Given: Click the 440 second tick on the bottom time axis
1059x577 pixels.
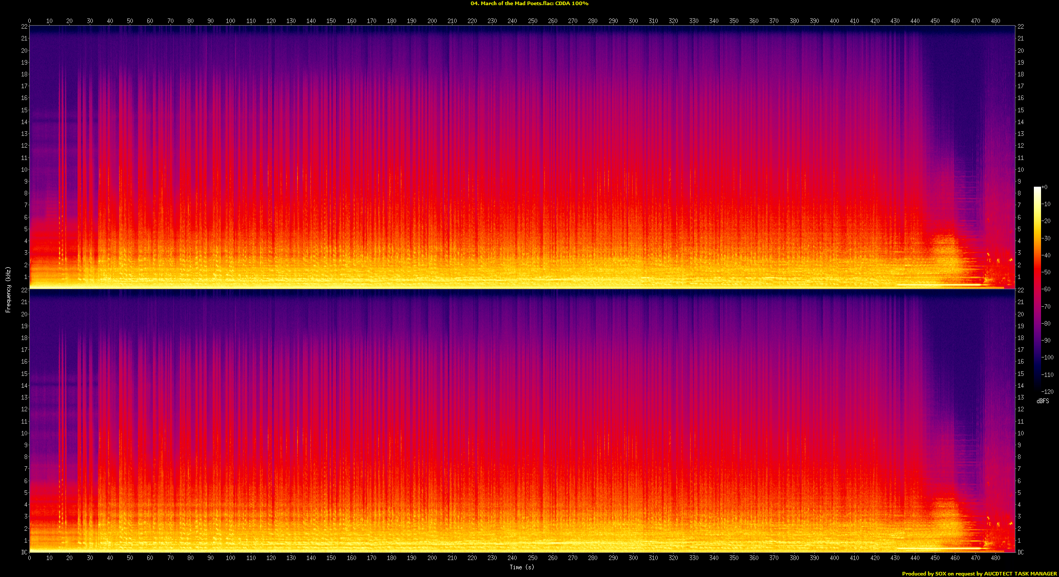Looking at the screenshot, I should pos(915,558).
